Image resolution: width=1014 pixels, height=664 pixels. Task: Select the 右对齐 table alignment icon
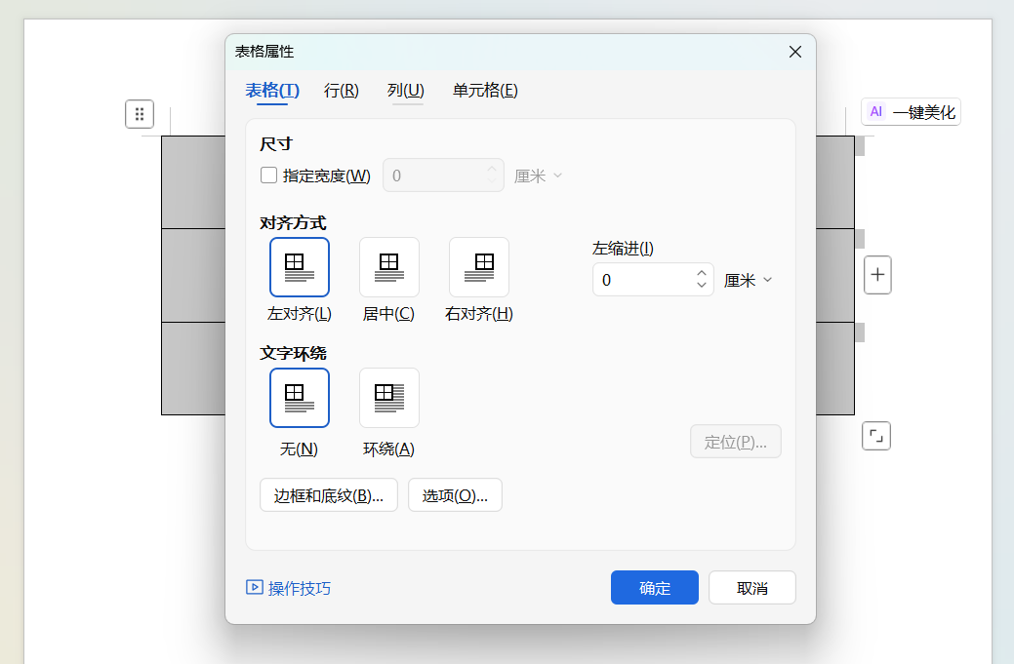(x=478, y=266)
